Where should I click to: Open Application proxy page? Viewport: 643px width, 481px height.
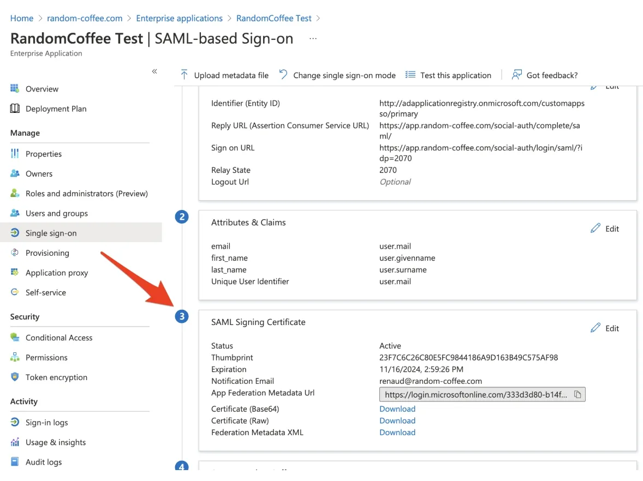(x=57, y=273)
